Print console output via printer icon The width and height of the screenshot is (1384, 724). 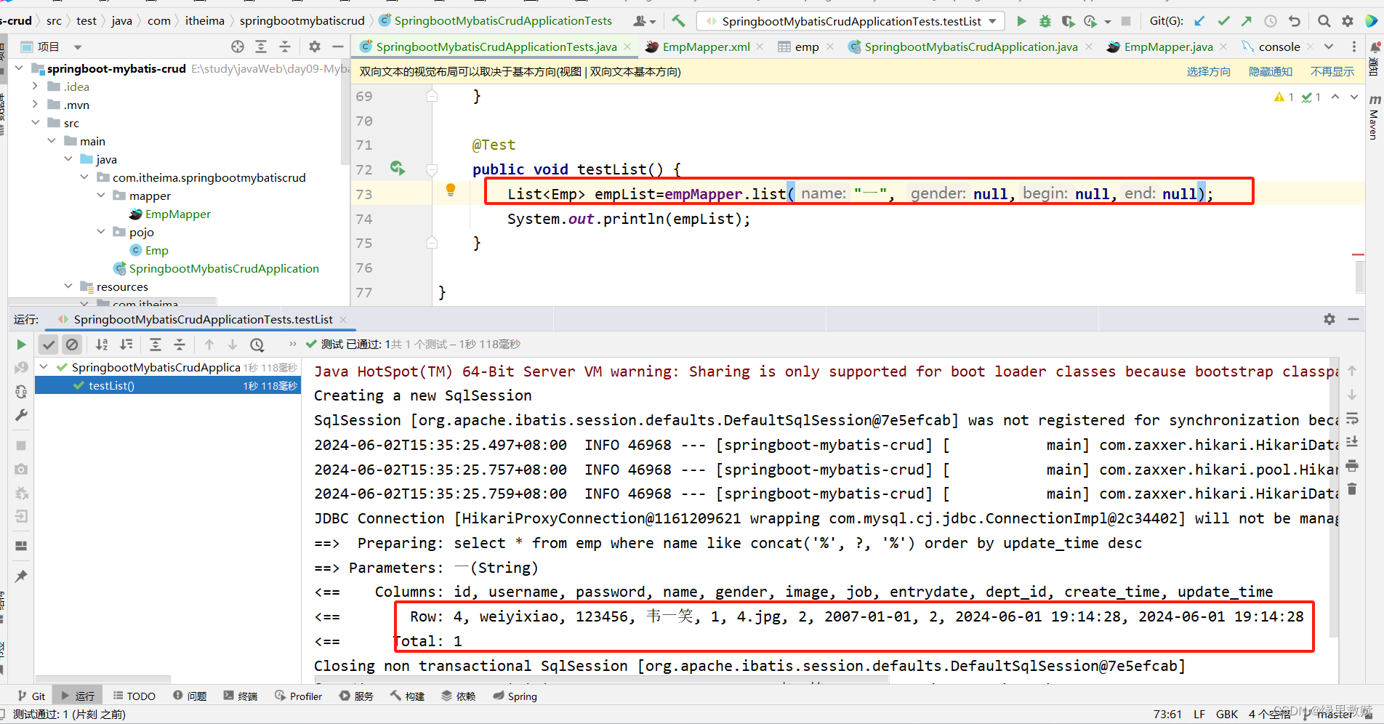pos(1352,465)
